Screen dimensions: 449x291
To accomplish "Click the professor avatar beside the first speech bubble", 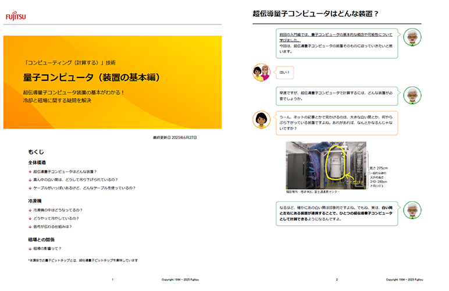I will pos(412,37).
